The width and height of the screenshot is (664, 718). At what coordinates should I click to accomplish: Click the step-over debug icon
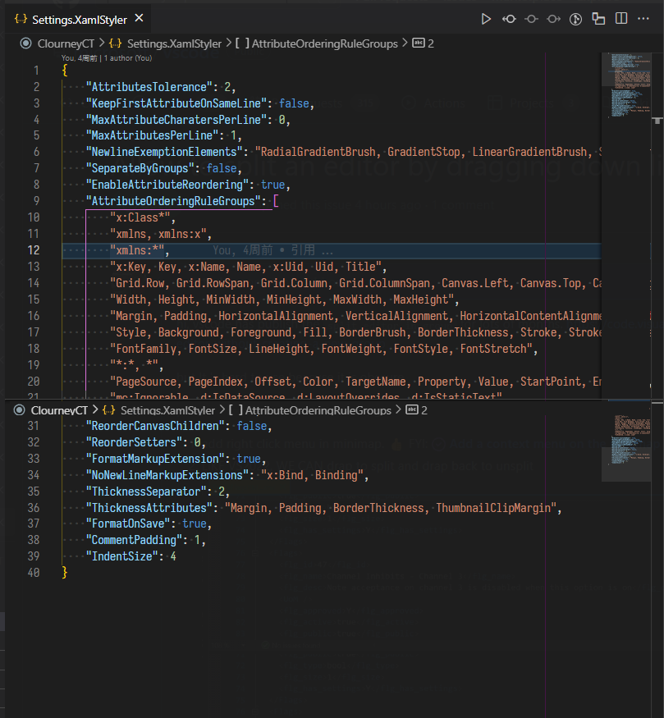click(x=531, y=18)
